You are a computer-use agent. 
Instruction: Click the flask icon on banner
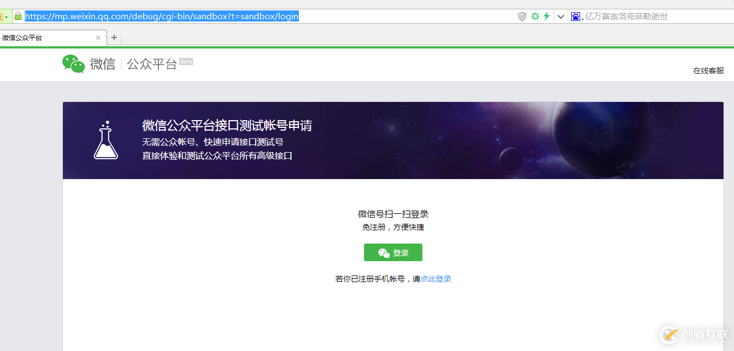coord(105,140)
